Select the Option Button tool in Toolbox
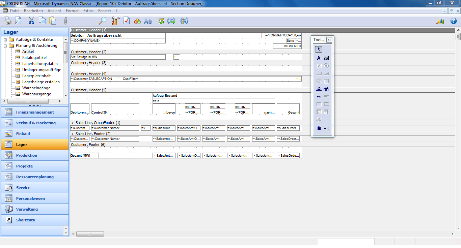461x248 pixels. tap(326, 66)
